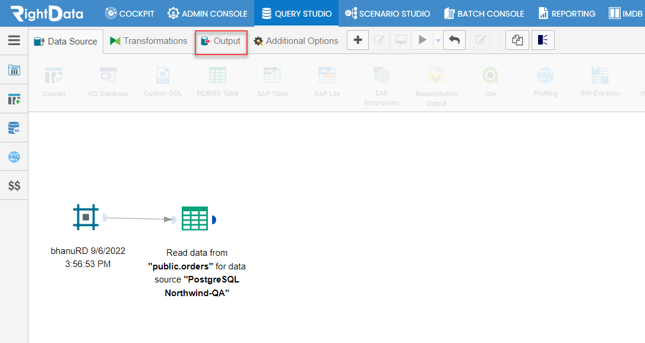Click the table node's blue output connector
The image size is (645, 343).
pos(214,220)
